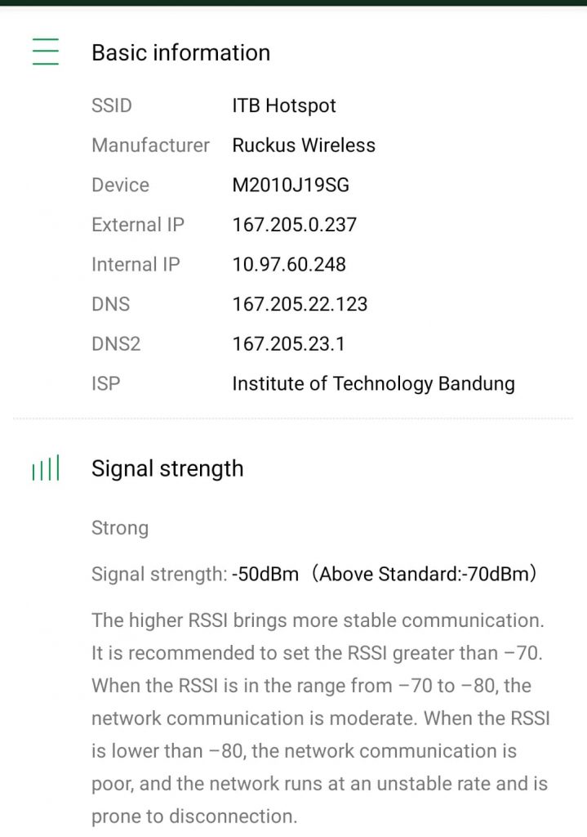Tap the External IP address 167.205.0.237
Viewport: 587px width, 837px height.
coord(294,225)
